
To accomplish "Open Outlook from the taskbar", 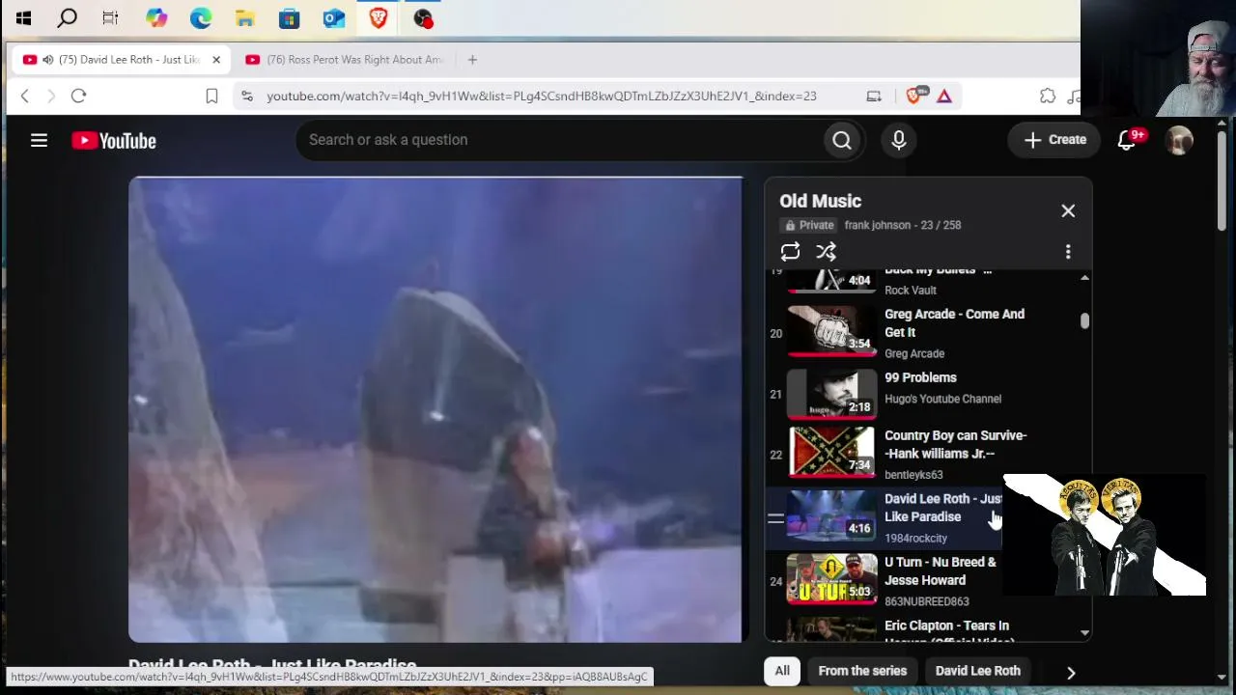I will point(333,17).
